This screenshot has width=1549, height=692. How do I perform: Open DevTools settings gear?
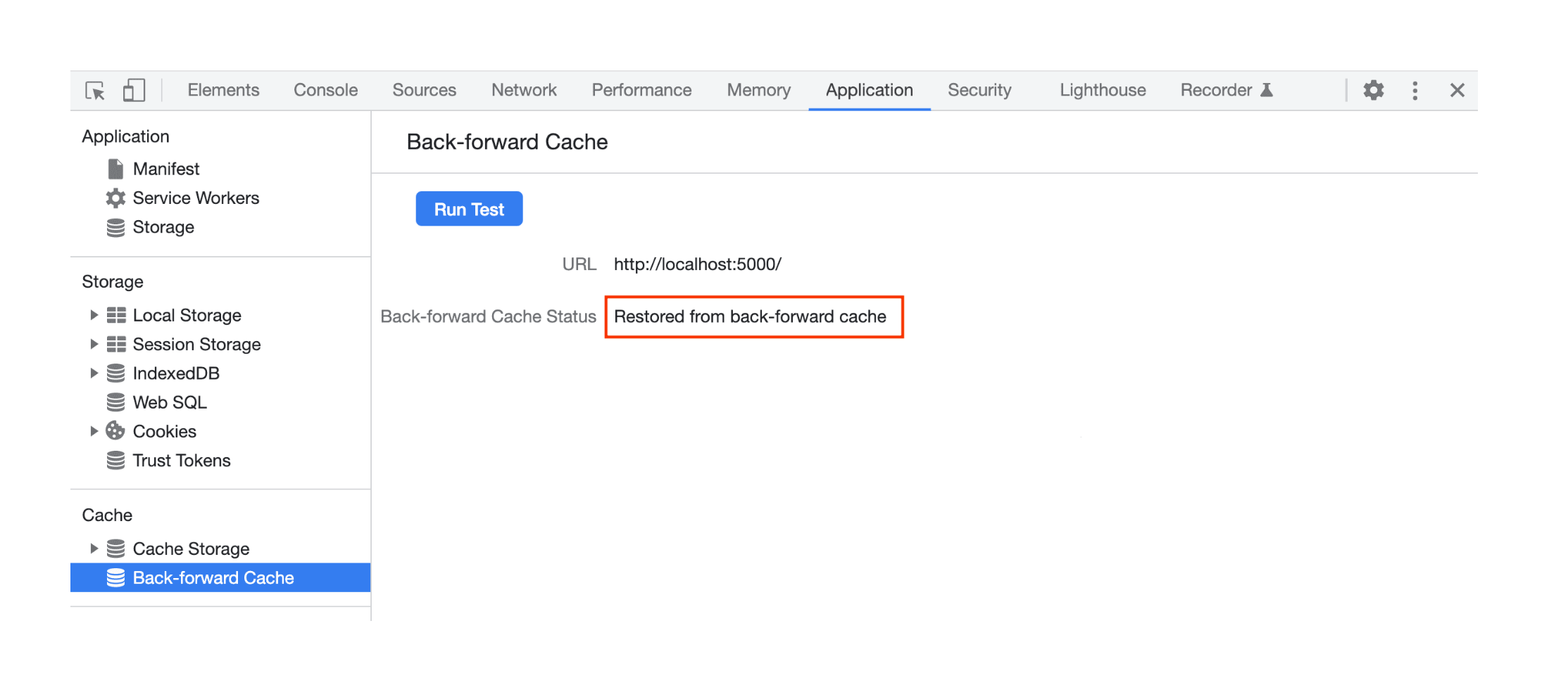[1373, 90]
